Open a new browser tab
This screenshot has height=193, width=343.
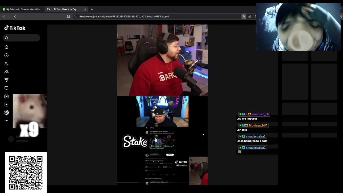(x=92, y=9)
